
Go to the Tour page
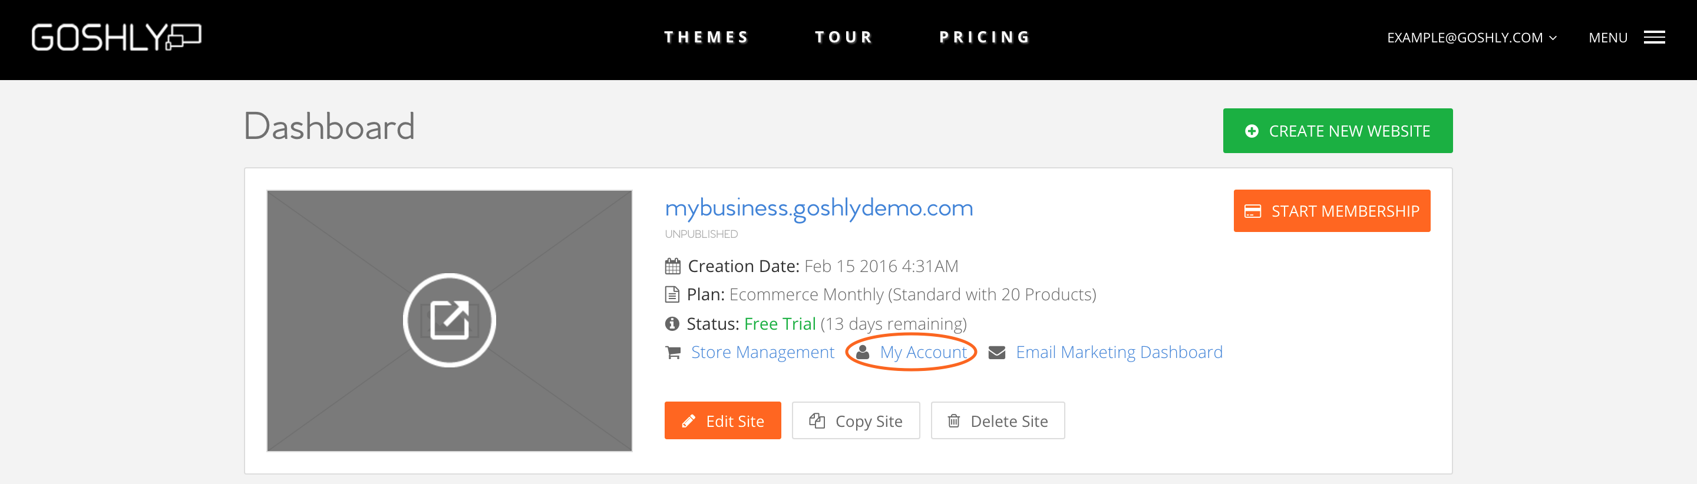click(x=843, y=38)
